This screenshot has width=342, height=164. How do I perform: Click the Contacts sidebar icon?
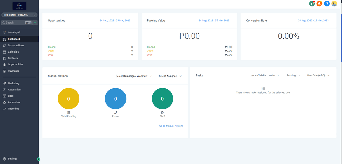click(4, 58)
